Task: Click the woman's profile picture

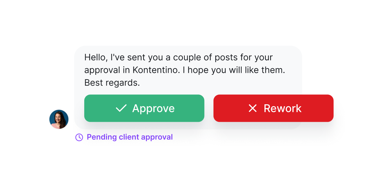Action: [59, 119]
